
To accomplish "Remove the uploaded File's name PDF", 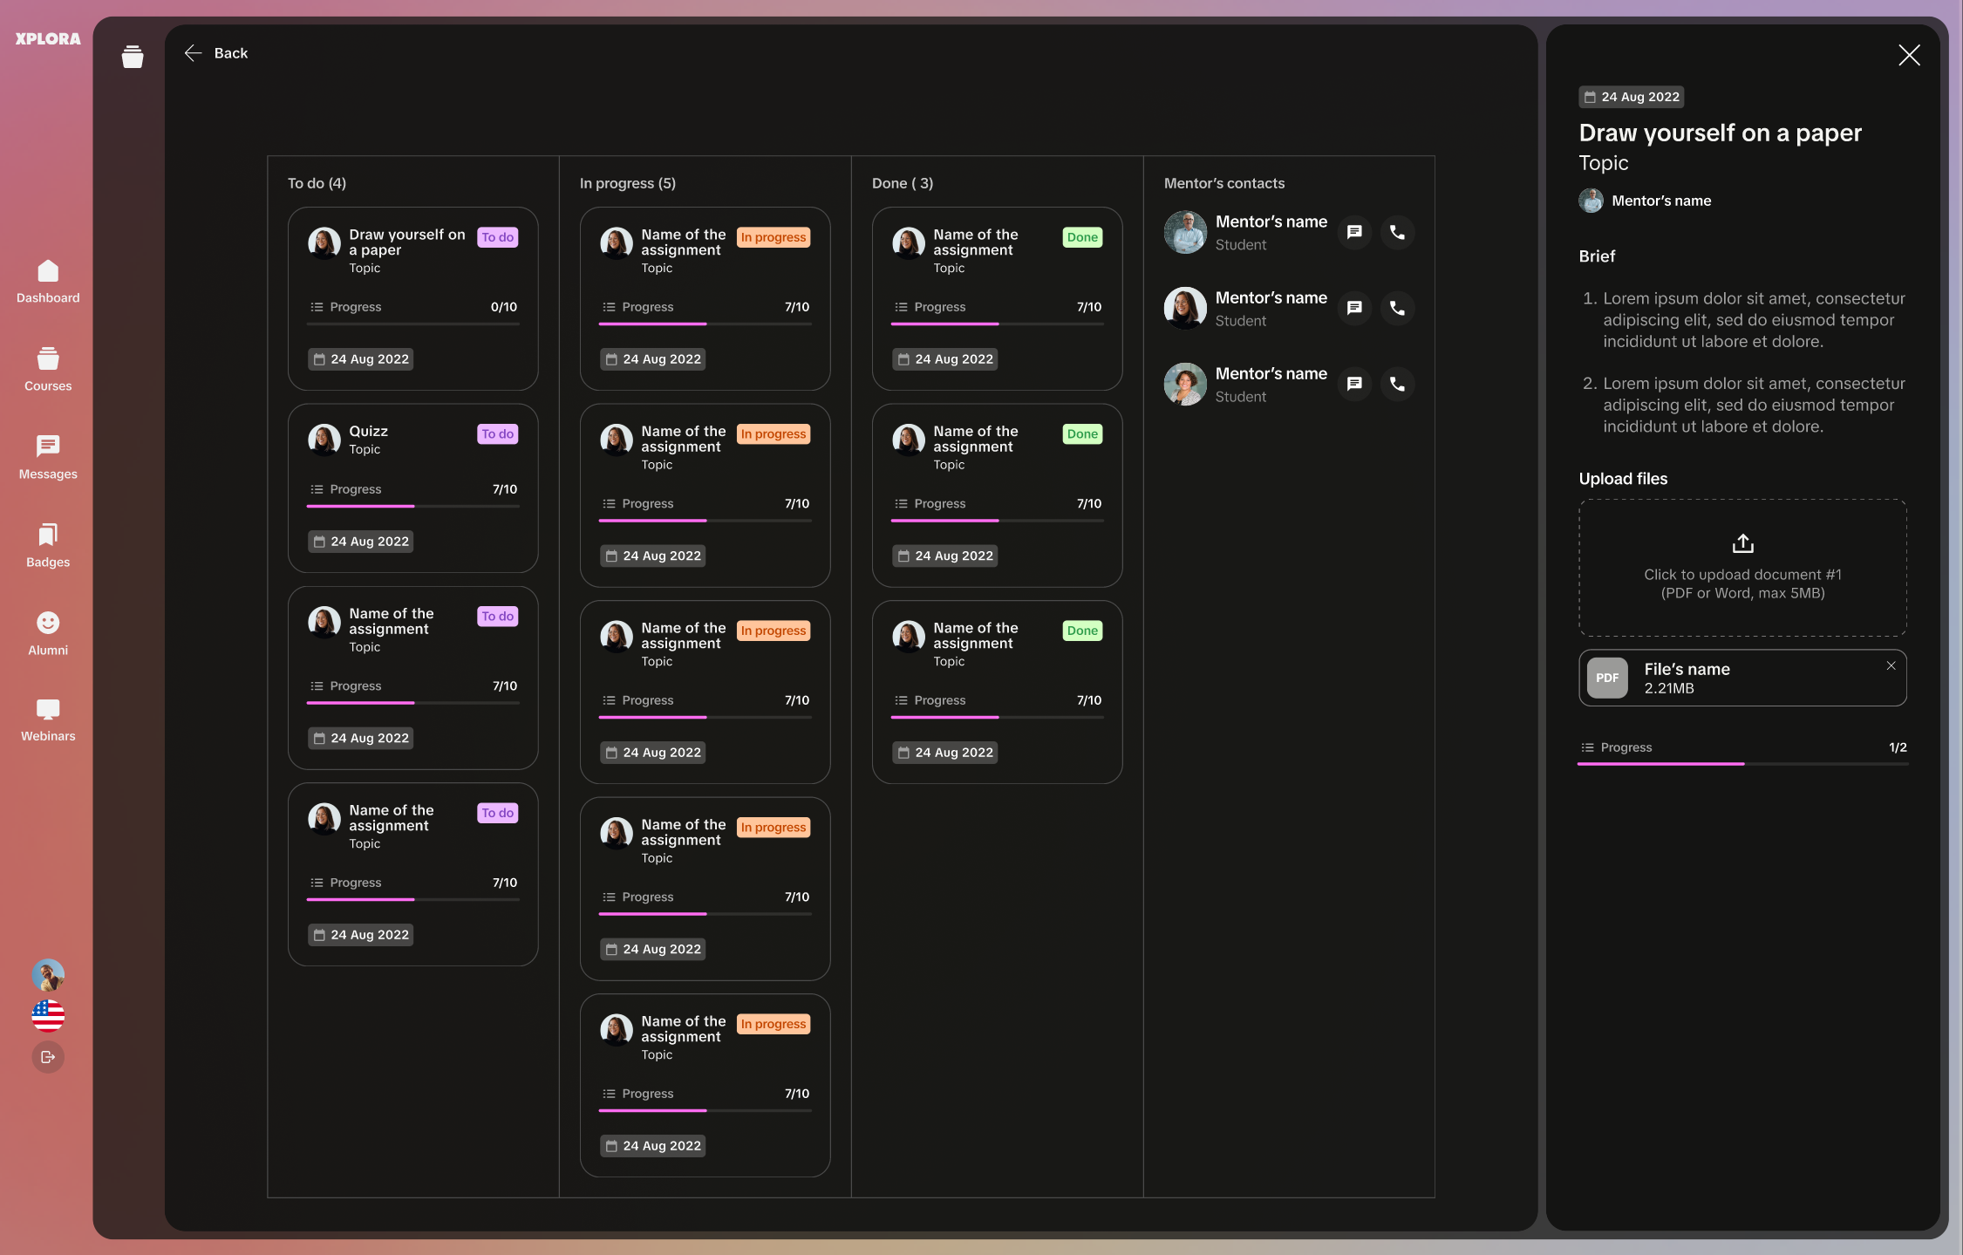I will pos(1891,665).
